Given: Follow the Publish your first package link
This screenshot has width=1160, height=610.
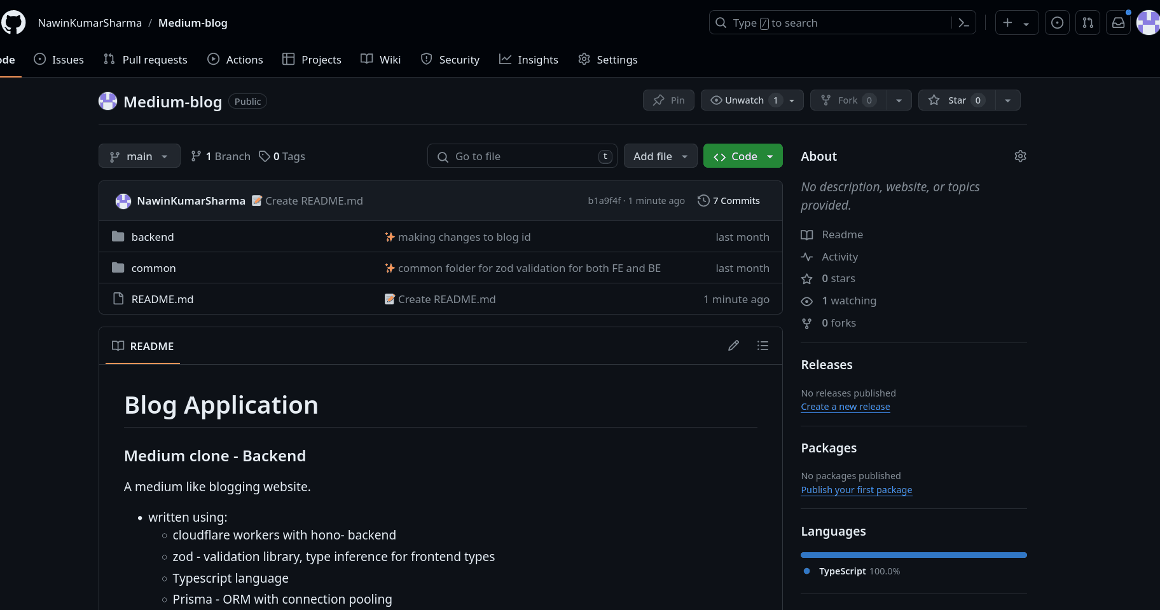Looking at the screenshot, I should (x=856, y=490).
